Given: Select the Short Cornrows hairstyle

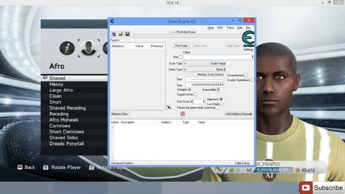Looking at the screenshot, I should [74, 131].
